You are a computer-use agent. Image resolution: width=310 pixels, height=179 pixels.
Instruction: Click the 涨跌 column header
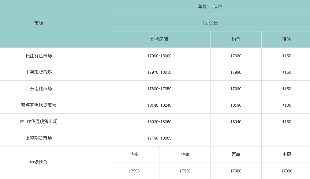287,39
